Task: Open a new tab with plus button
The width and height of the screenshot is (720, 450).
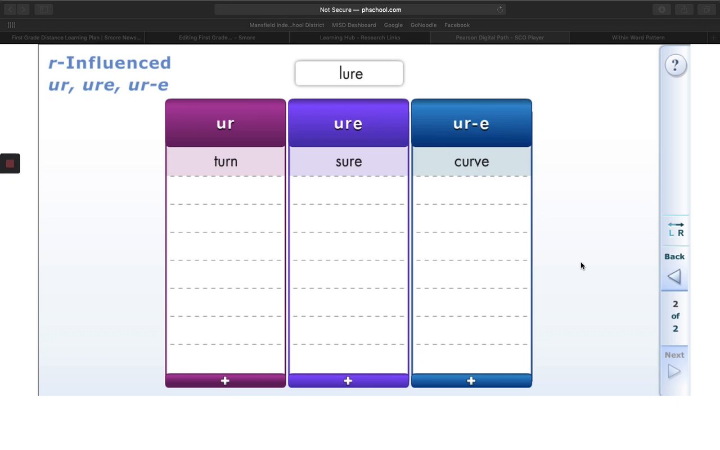Action: (714, 38)
